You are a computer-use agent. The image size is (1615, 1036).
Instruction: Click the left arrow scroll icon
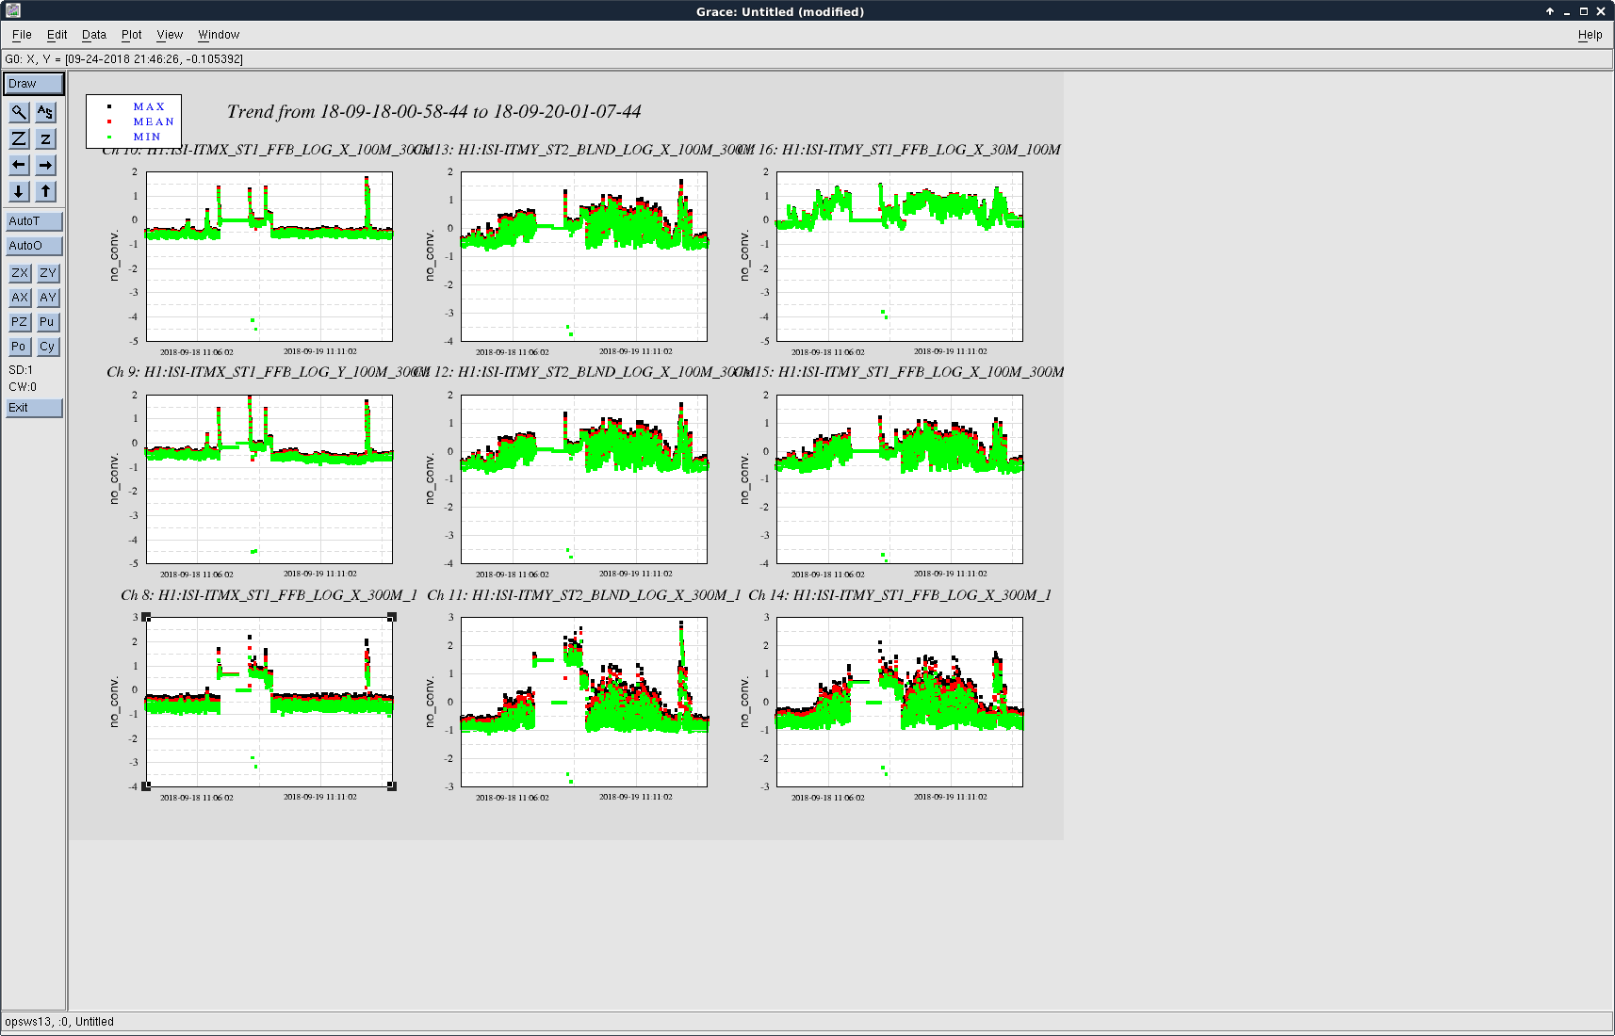tap(19, 165)
